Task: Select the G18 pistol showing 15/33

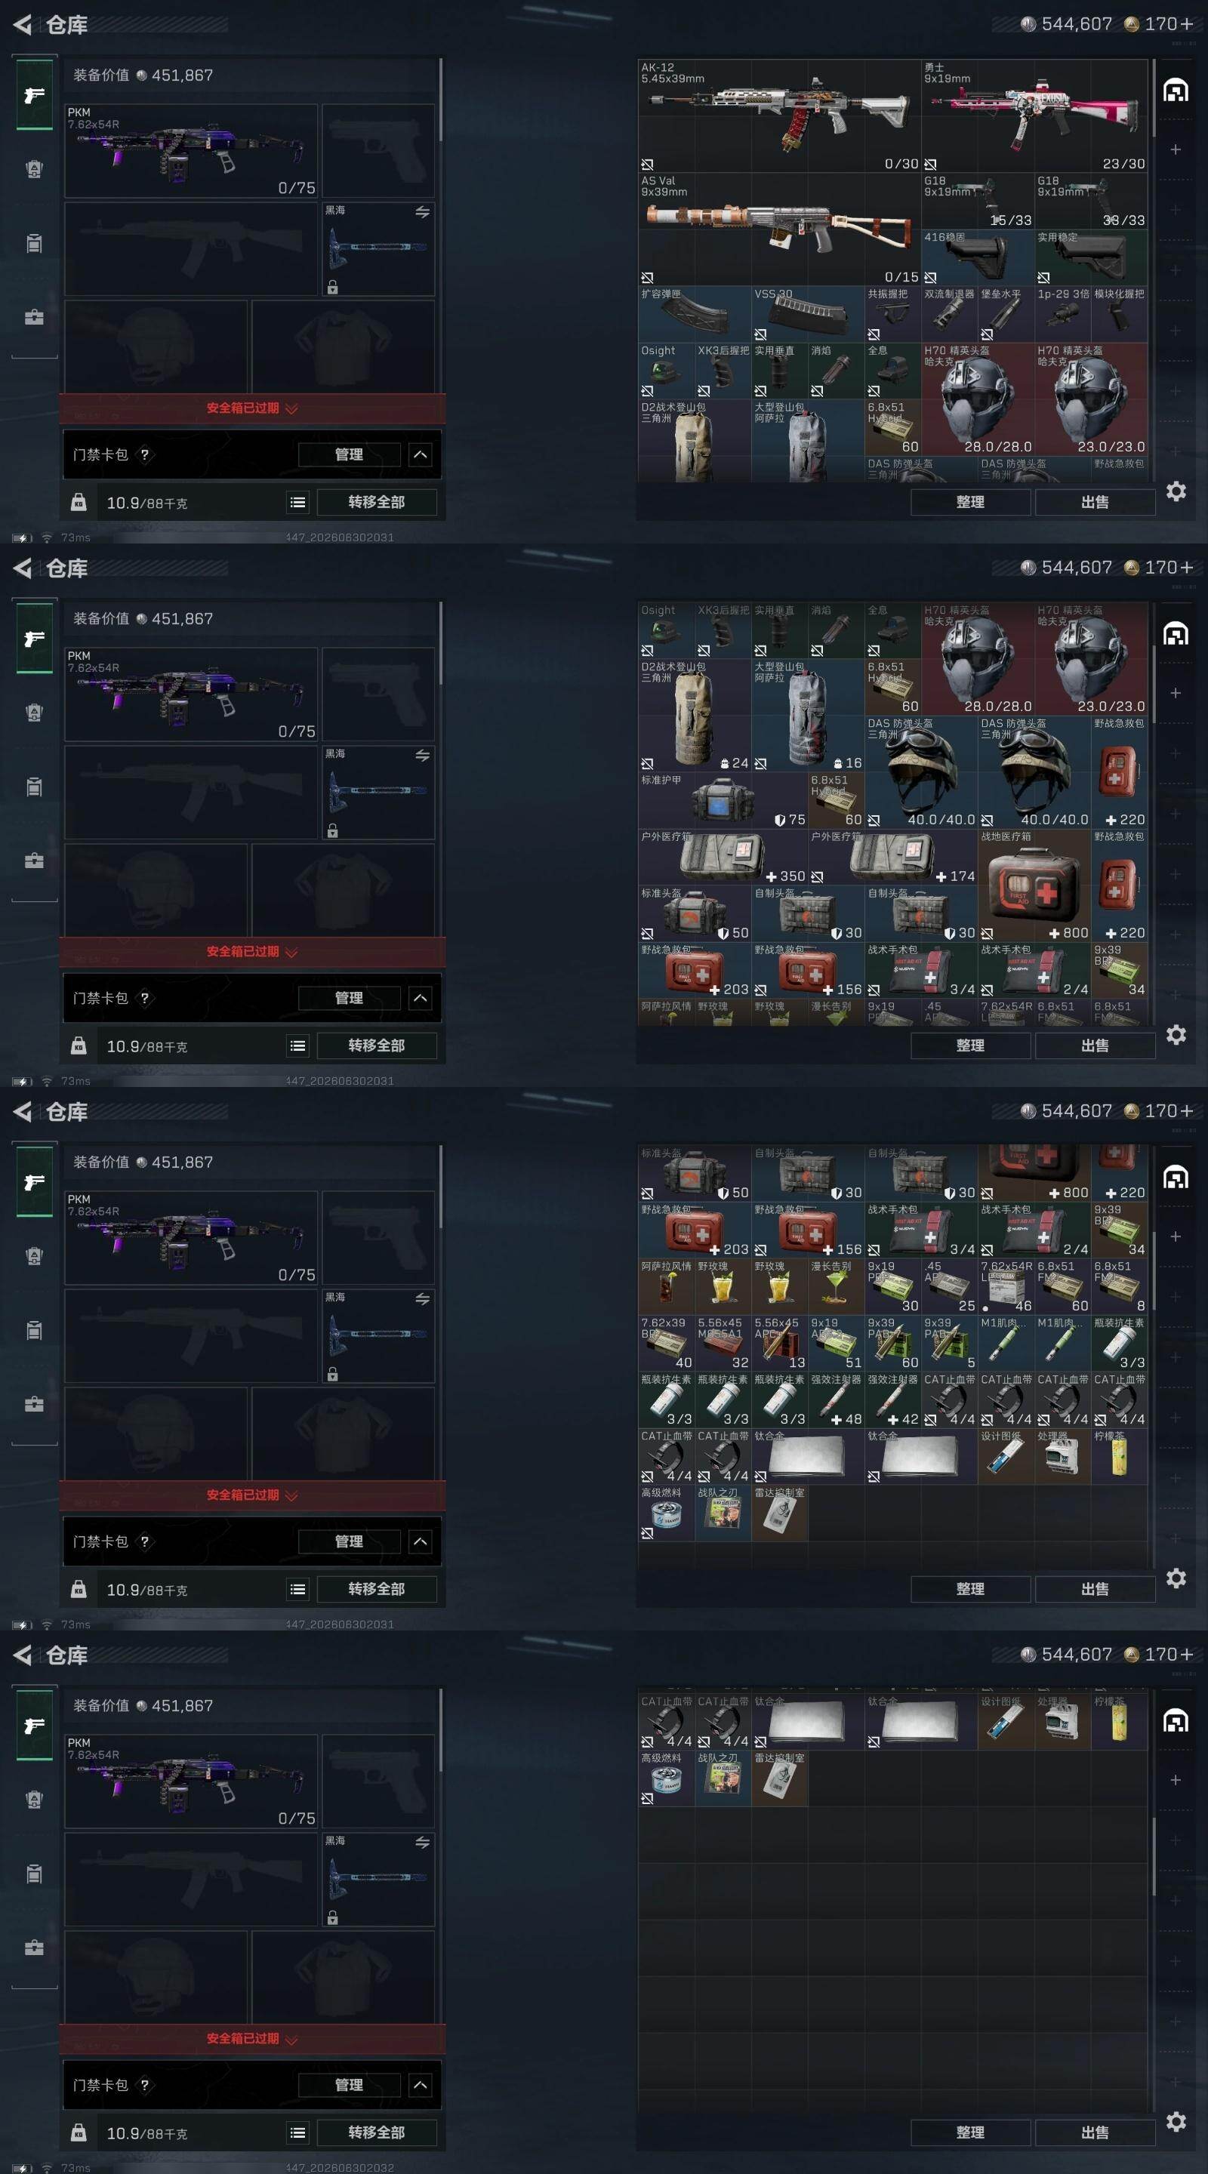Action: click(x=978, y=201)
